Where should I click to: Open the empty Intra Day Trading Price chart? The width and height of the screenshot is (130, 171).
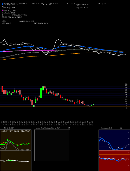52,145
